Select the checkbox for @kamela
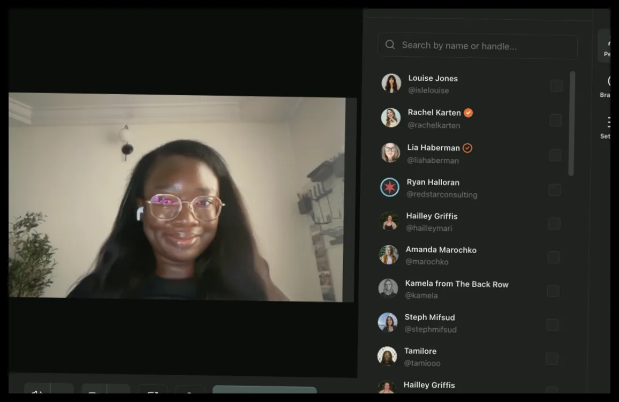The image size is (619, 402). pos(554,291)
